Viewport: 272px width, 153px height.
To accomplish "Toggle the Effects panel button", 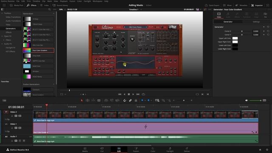I will [x=31, y=6].
